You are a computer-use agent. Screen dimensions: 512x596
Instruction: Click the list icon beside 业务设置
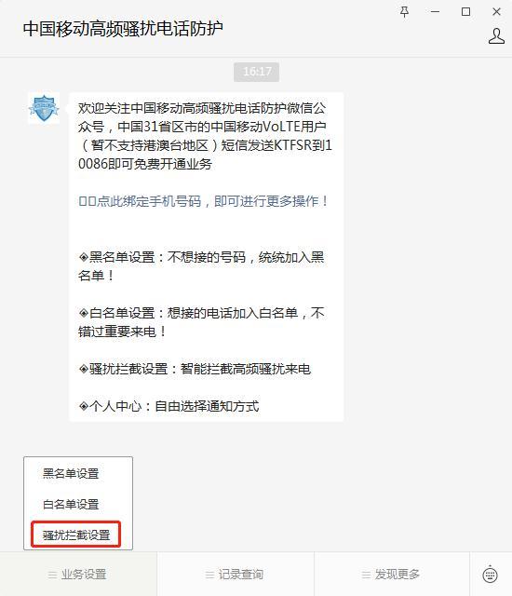52,575
